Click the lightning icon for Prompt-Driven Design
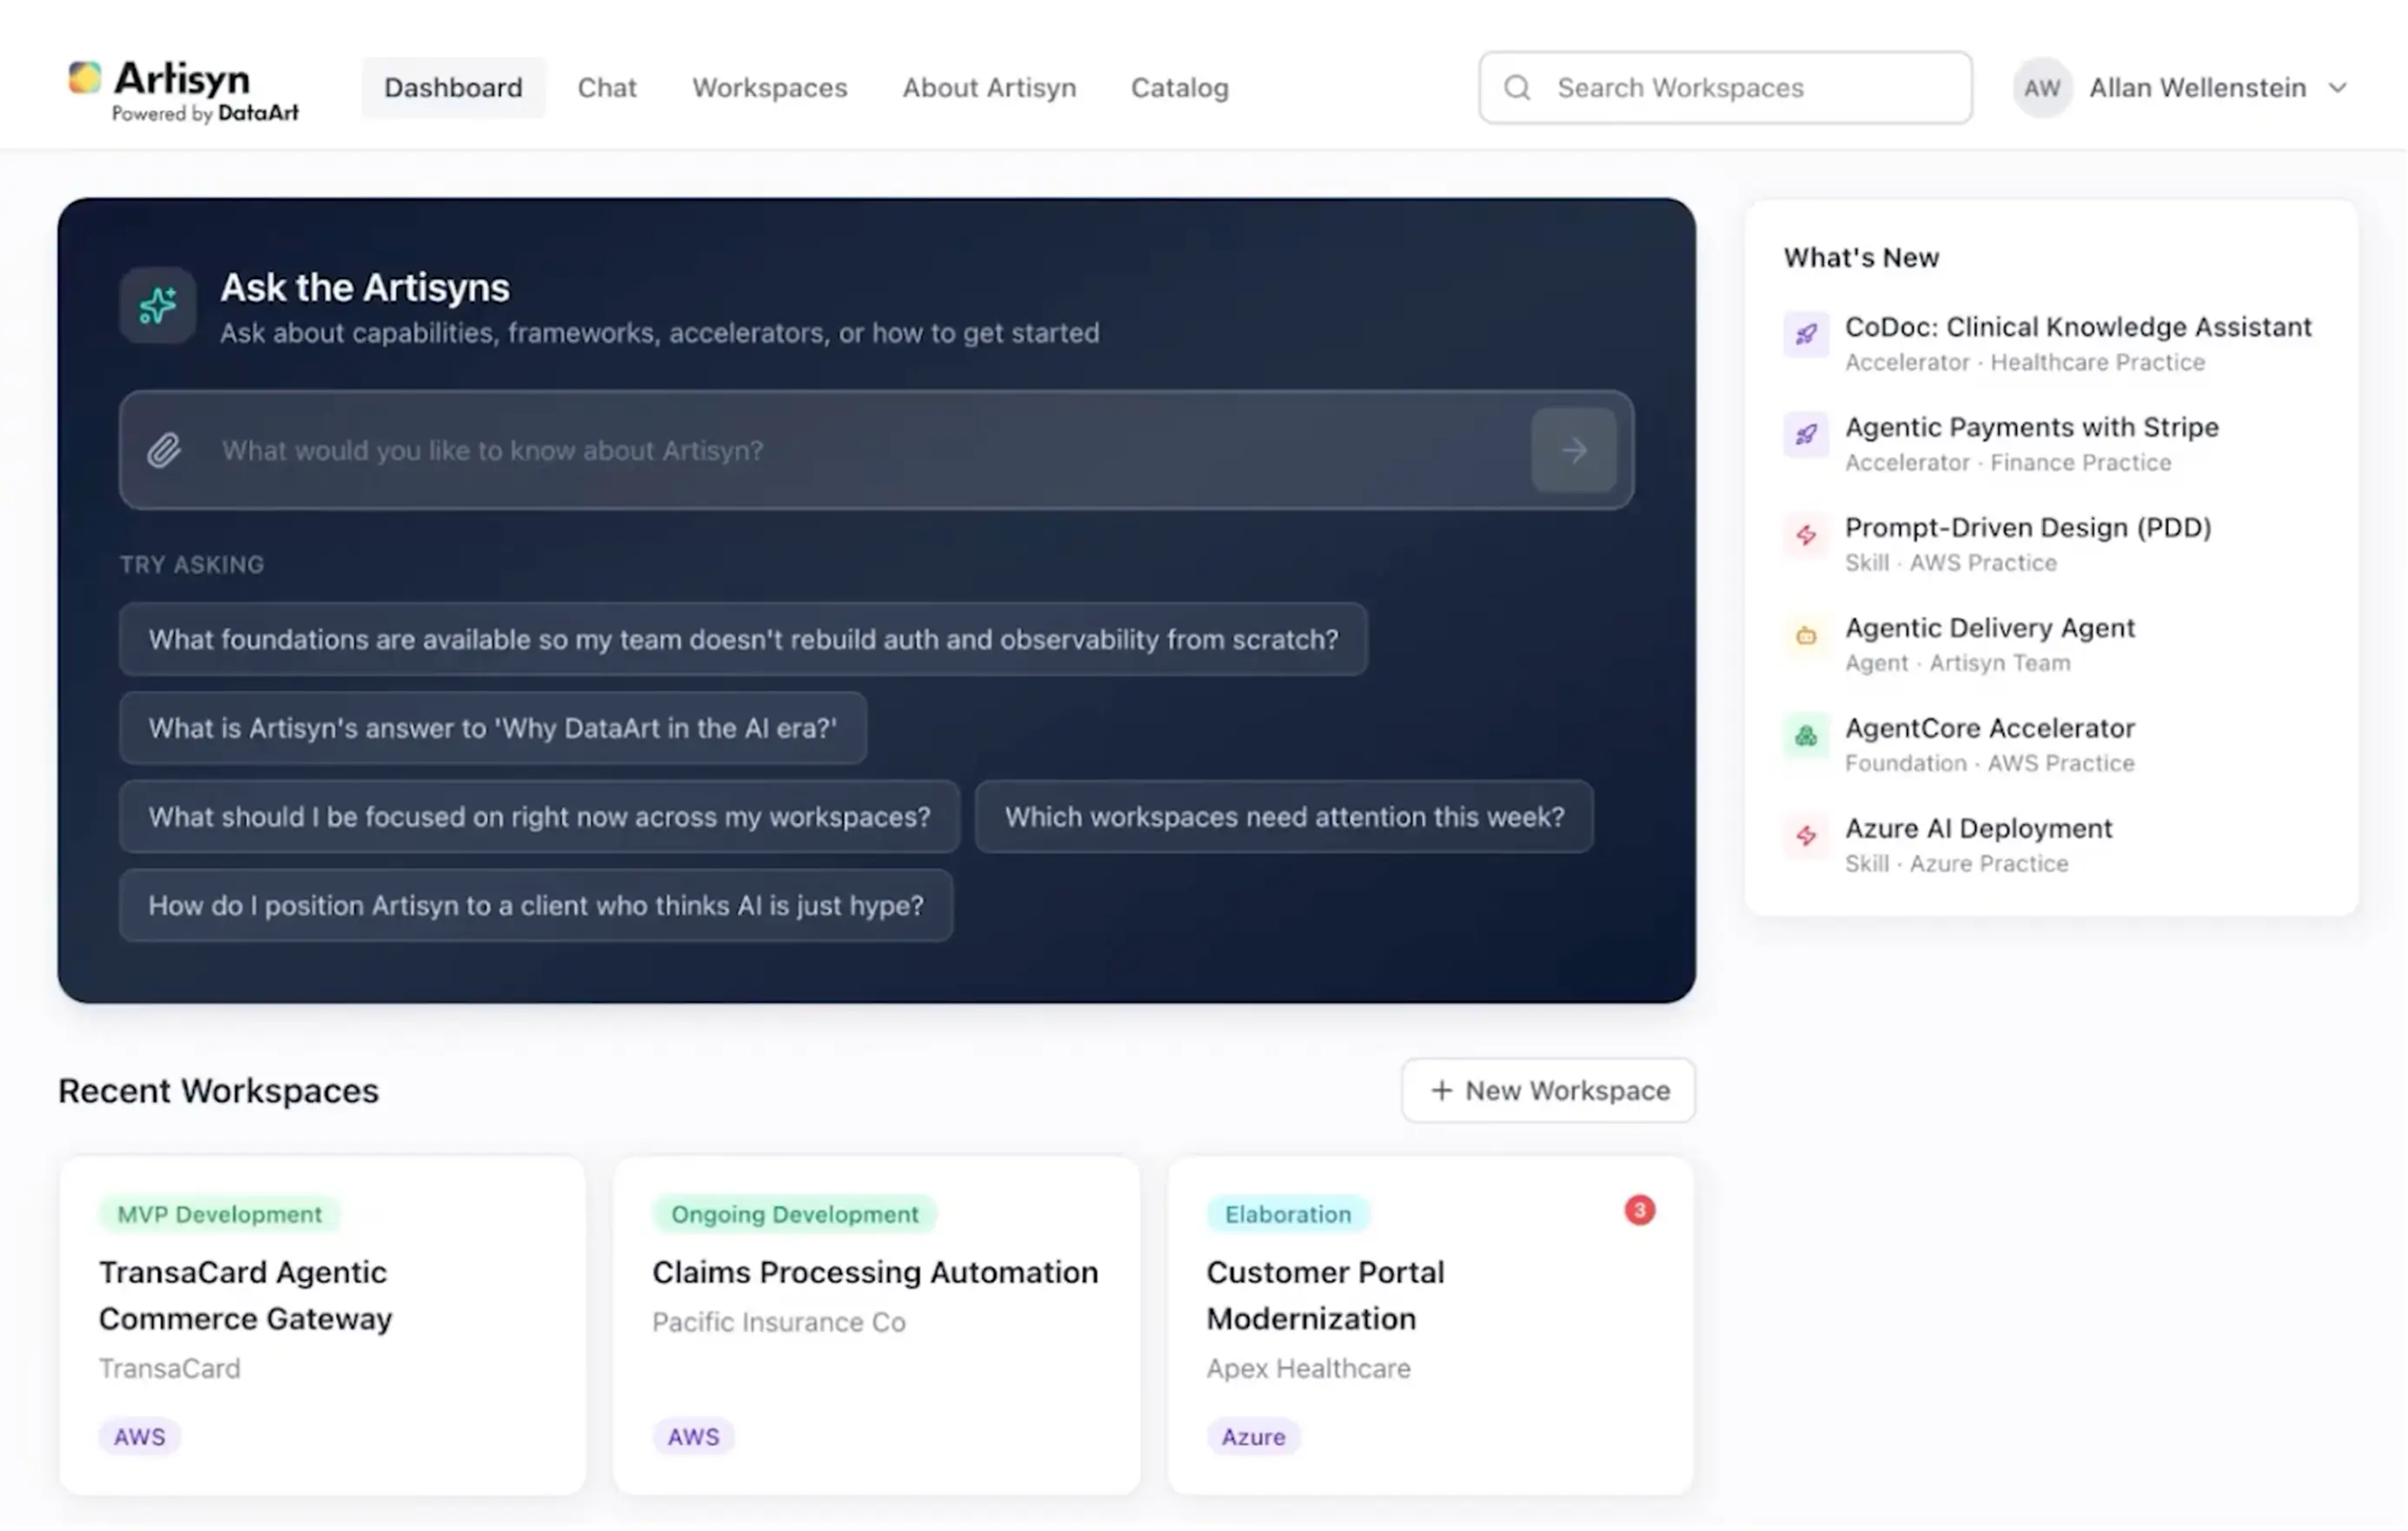The image size is (2408, 1531). point(1806,536)
